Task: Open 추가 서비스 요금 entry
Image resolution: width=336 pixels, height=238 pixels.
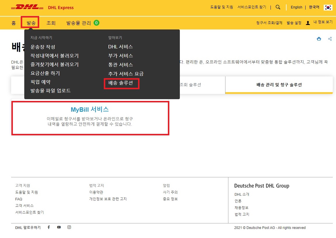Action: [x=126, y=74]
